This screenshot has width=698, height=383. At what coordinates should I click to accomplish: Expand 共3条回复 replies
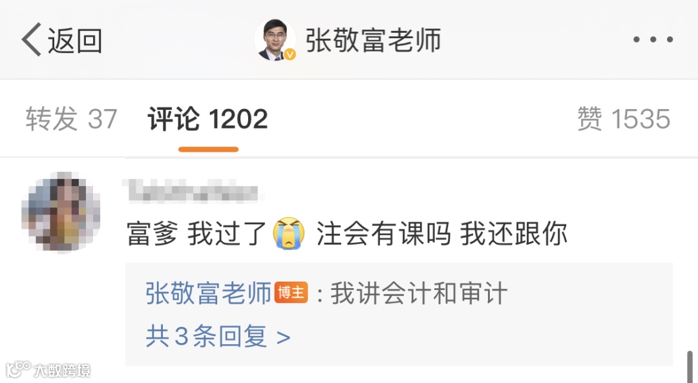[x=218, y=336]
